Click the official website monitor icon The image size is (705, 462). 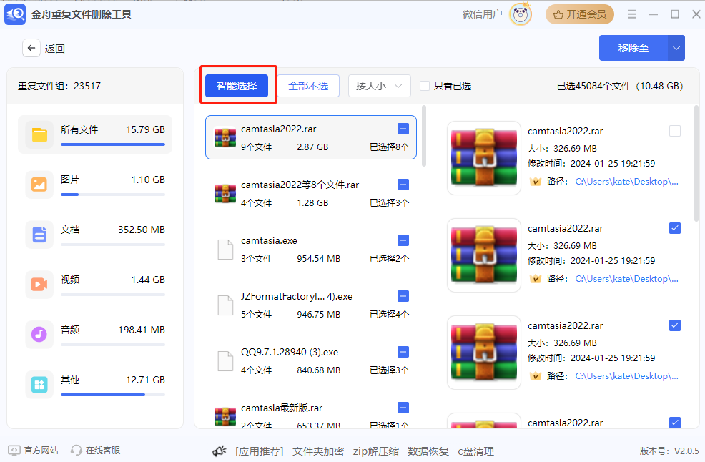pos(14,451)
